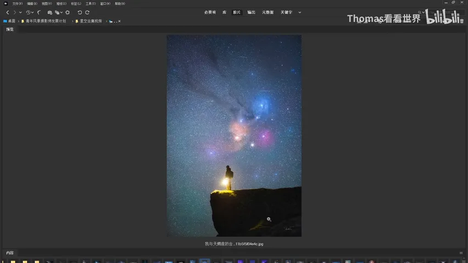468x263 pixels.
Task: Rotate image 90° counterclockwise
Action: pyautogui.click(x=80, y=13)
